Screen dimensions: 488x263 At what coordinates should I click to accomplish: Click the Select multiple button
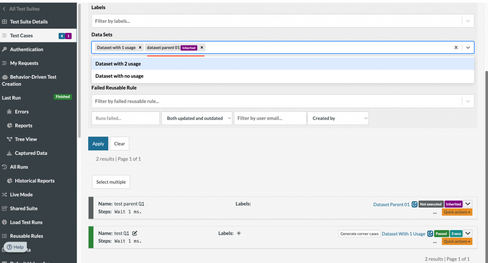tap(111, 182)
